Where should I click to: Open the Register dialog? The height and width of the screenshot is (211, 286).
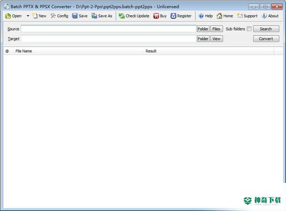pyautogui.click(x=181, y=16)
